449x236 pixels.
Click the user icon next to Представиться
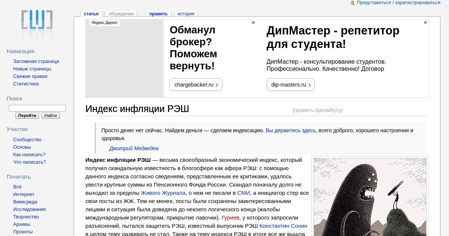(352, 3)
